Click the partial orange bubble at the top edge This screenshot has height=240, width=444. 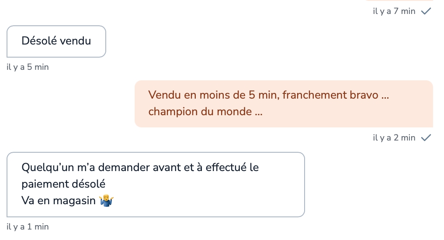[x=399, y=1]
